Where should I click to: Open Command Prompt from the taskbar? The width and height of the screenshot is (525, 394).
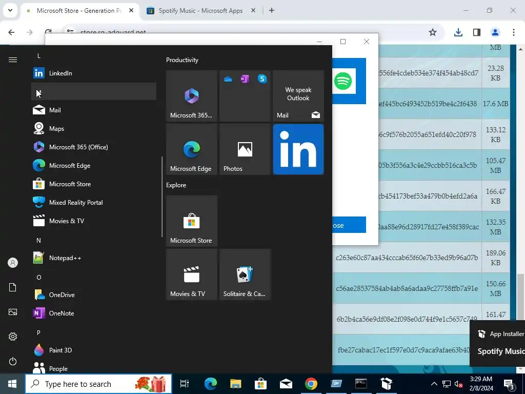[361, 384]
